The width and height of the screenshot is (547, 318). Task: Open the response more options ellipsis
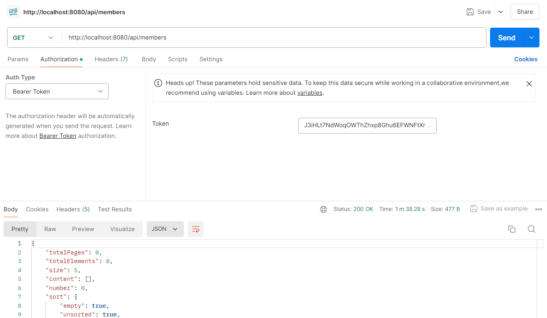pos(538,209)
